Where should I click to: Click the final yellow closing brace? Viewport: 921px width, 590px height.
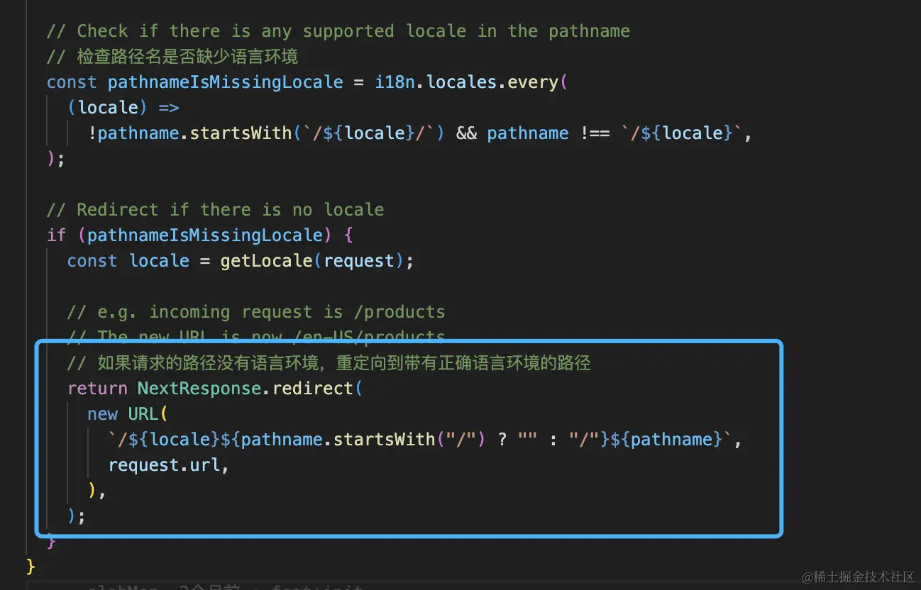pyautogui.click(x=31, y=566)
